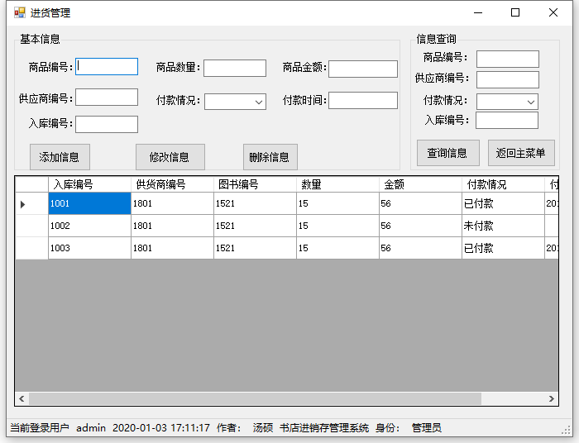Focus the 入库编号 field in 信息查询
Image resolution: width=579 pixels, height=443 pixels.
point(507,120)
